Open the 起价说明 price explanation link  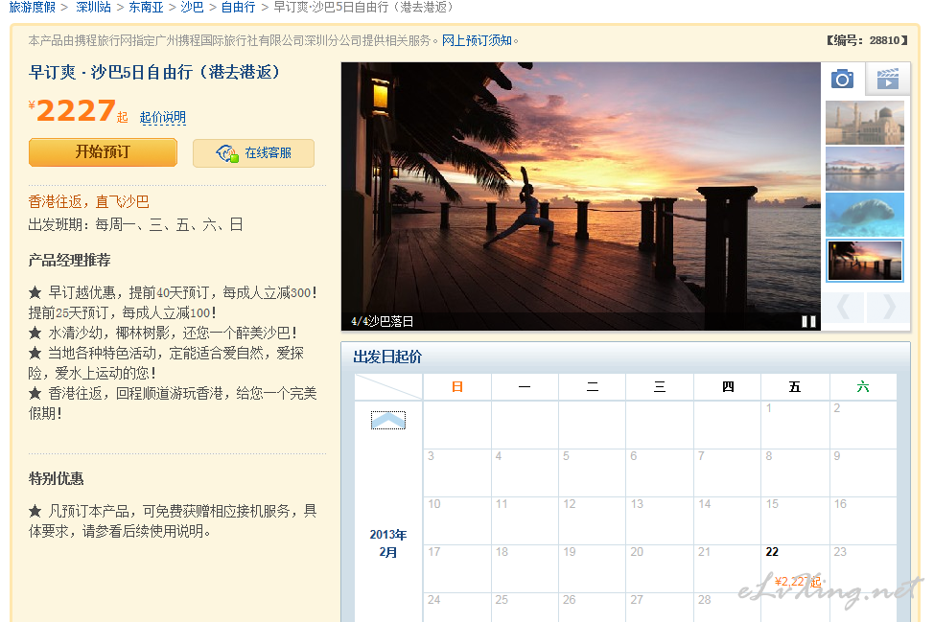pyautogui.click(x=163, y=117)
